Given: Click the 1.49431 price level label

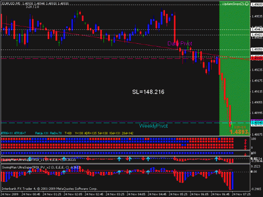Looking at the screenshot, I should point(257,34).
